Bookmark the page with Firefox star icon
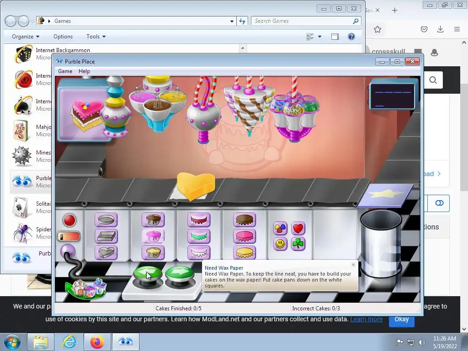The height and width of the screenshot is (351, 468). tap(378, 29)
